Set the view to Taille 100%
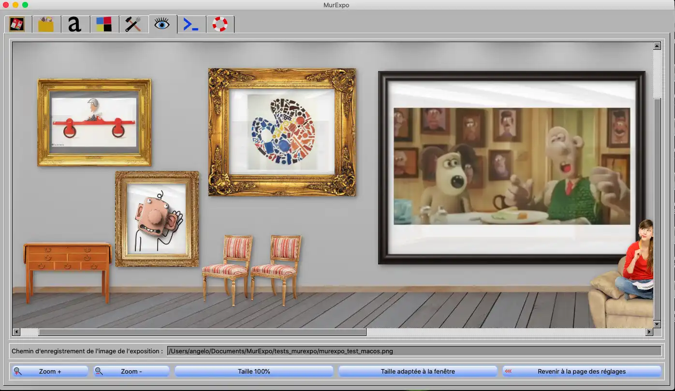This screenshot has height=391, width=675. (254, 372)
